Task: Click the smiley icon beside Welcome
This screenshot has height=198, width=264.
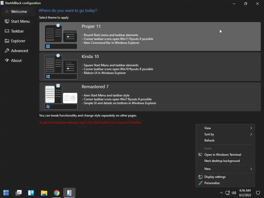Action: click(x=7, y=11)
